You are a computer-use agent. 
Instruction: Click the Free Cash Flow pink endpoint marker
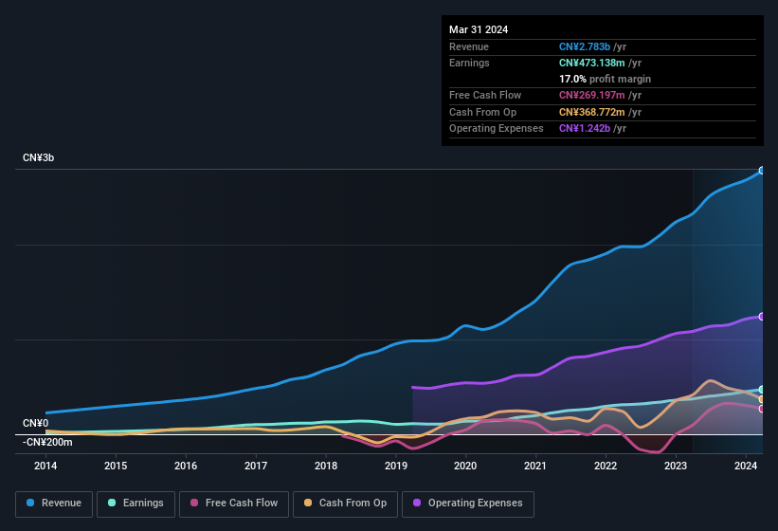click(761, 409)
